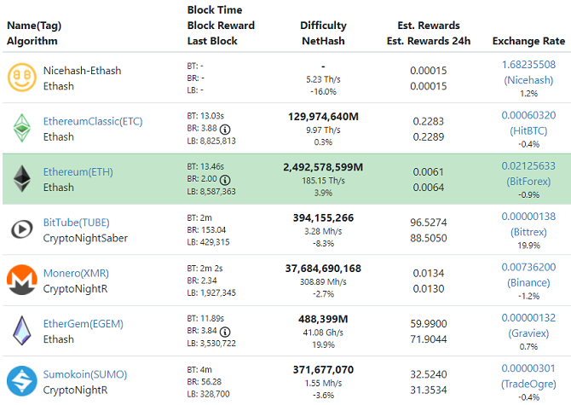The image size is (571, 405).
Task: Click the Last Block header label
Action: [212, 41]
